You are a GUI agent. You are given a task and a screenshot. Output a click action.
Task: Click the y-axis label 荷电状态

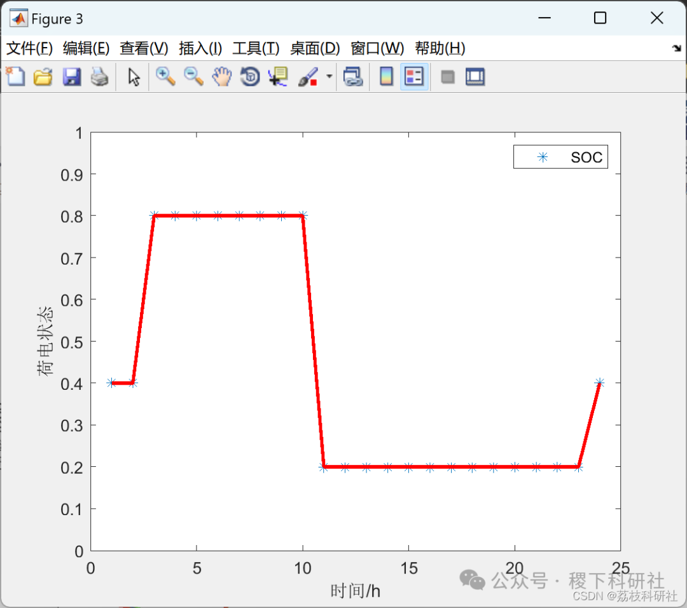(x=45, y=342)
